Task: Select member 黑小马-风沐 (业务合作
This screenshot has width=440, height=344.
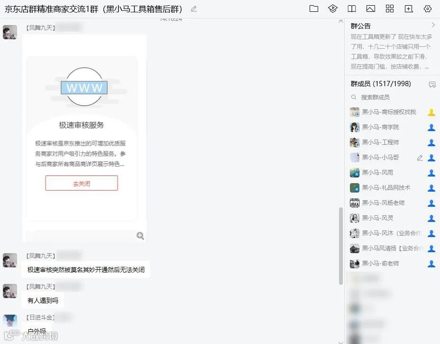Action: coord(392,233)
